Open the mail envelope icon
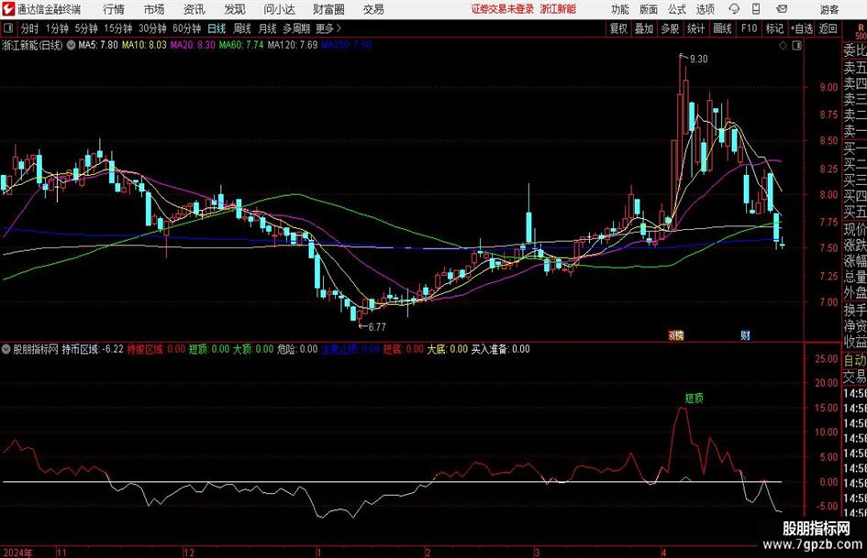 click(782, 9)
